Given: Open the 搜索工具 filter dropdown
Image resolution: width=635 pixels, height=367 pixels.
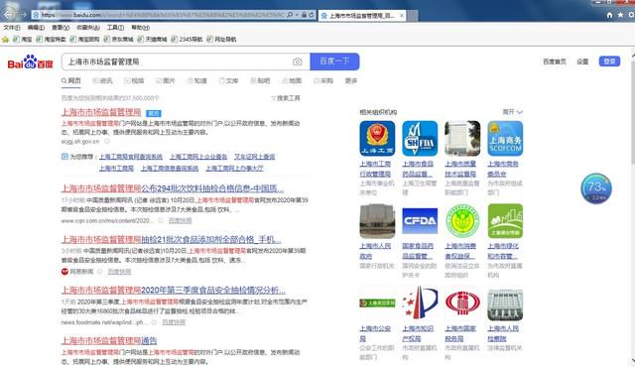Looking at the screenshot, I should click(x=286, y=98).
